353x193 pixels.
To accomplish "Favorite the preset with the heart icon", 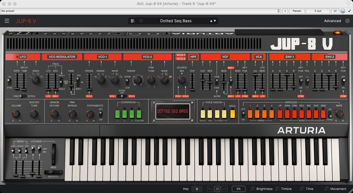I will 141,21.
